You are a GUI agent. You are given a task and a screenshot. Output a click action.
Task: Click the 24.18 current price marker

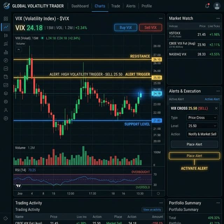[157, 93]
